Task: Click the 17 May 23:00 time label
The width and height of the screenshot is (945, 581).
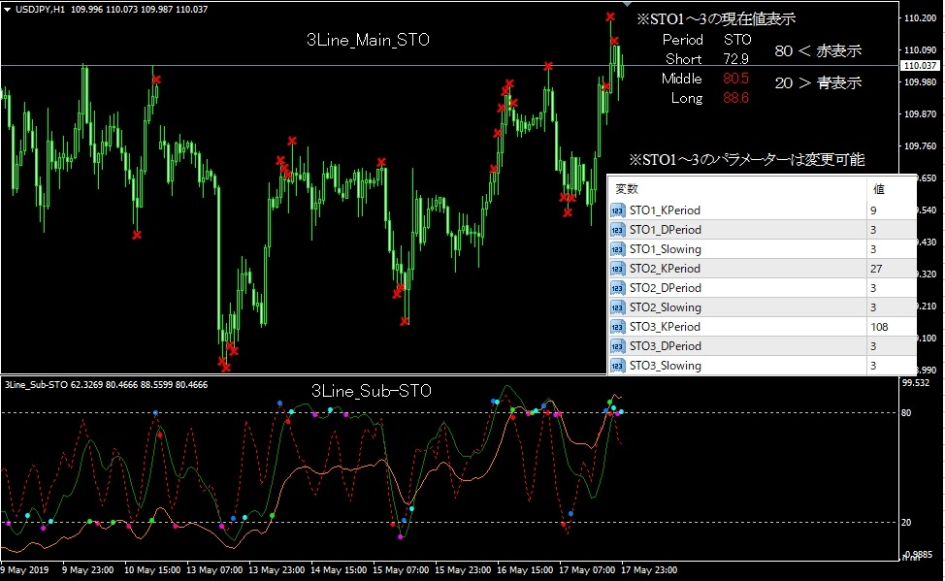Action: (649, 569)
